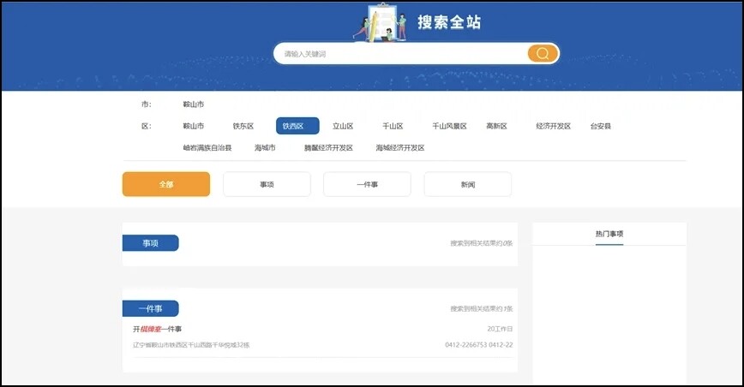Show the 新闻 category tab

(467, 184)
